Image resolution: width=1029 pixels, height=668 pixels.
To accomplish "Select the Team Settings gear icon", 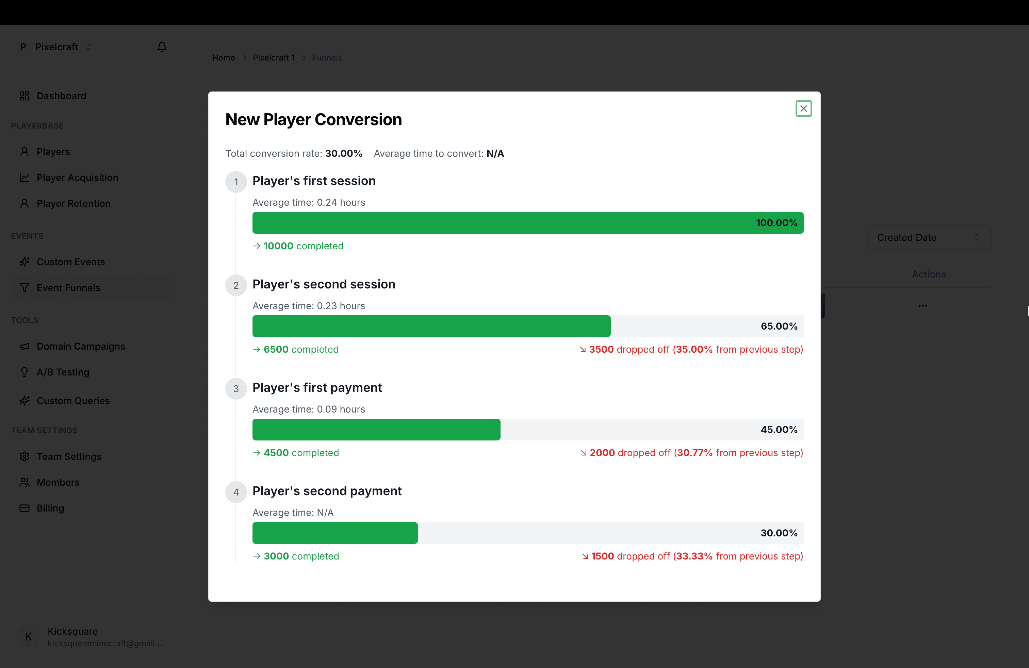I will point(24,456).
